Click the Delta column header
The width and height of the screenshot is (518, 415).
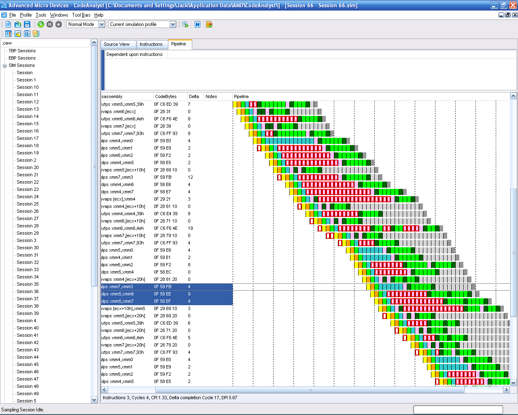click(195, 96)
